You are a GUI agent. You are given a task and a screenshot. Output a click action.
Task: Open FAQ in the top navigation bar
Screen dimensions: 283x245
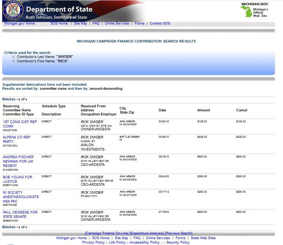pos(96,23)
